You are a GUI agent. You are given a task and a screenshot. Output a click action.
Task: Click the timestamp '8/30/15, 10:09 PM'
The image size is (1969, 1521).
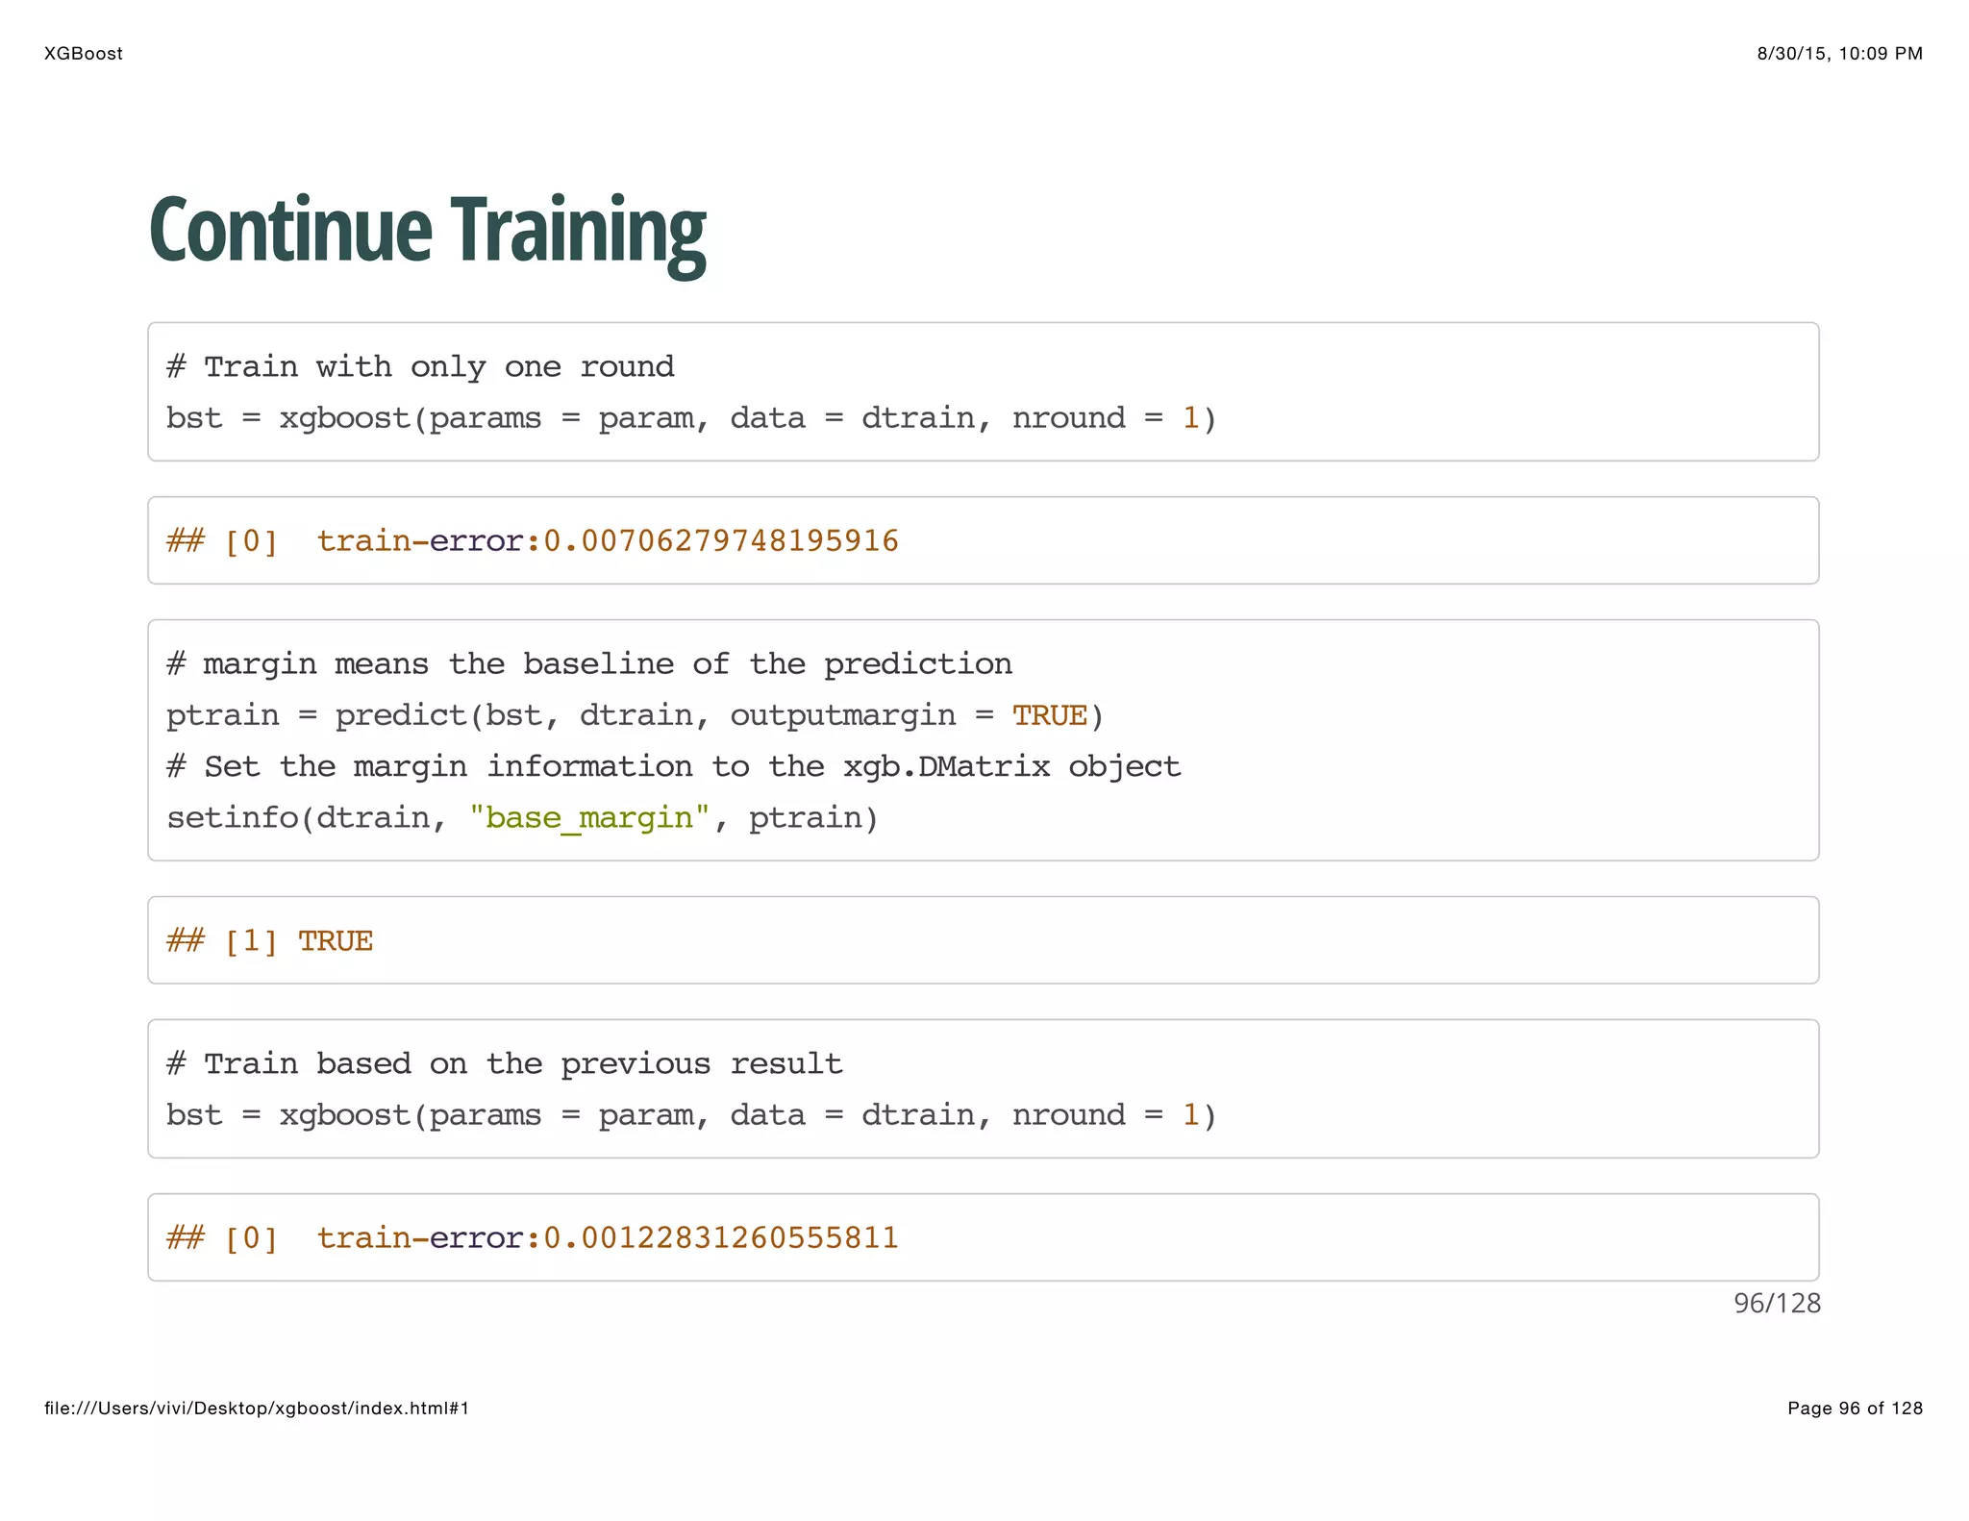(1840, 54)
